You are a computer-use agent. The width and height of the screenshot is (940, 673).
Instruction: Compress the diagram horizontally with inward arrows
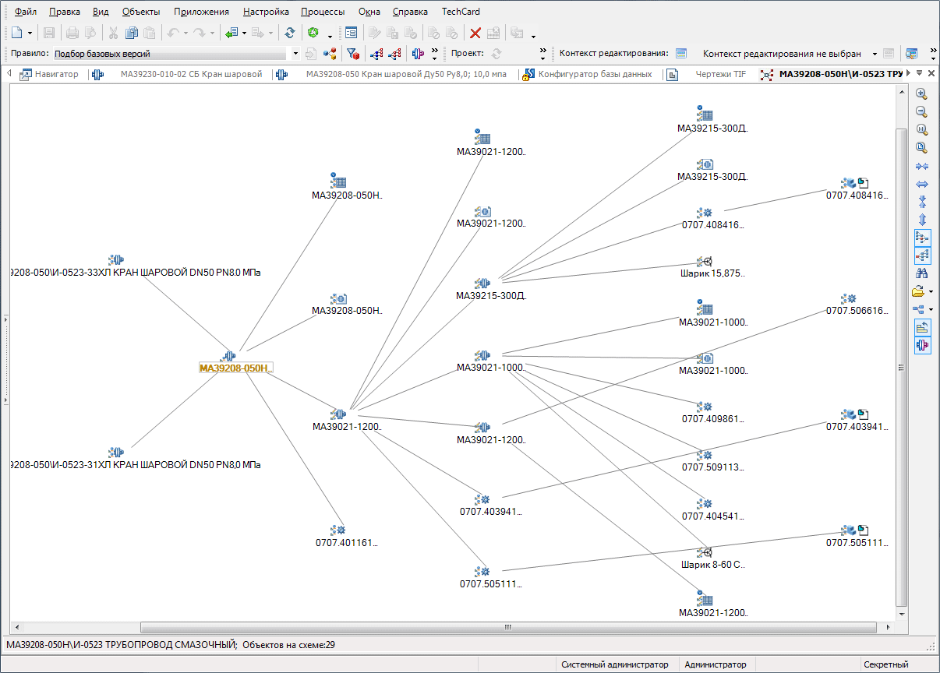[921, 167]
